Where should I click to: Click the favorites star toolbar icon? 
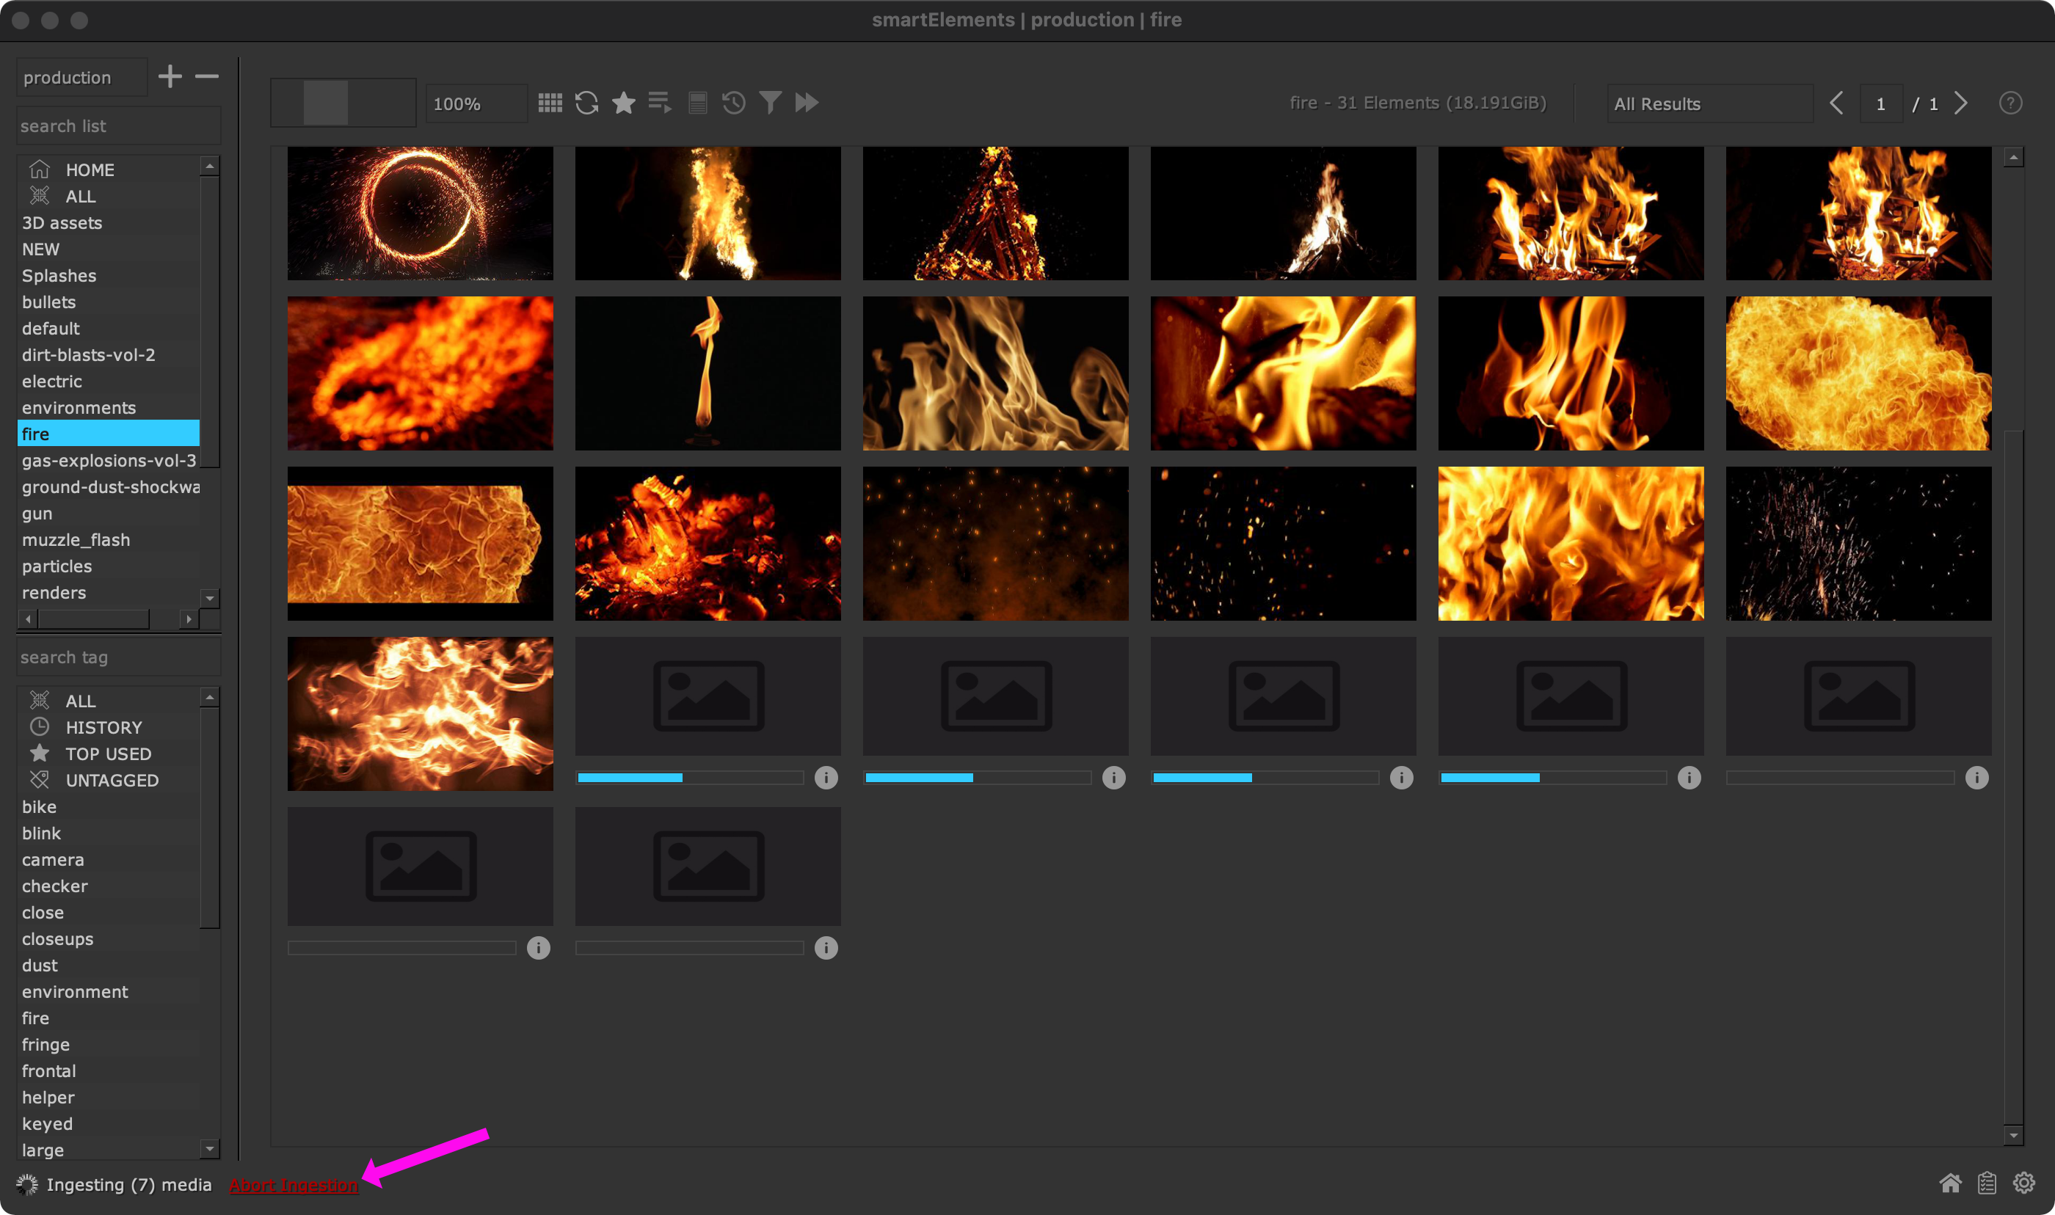pos(623,103)
